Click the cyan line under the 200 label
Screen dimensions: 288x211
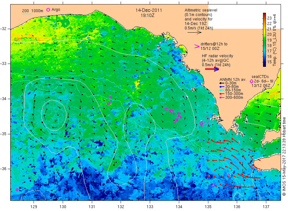pyautogui.click(x=27, y=14)
